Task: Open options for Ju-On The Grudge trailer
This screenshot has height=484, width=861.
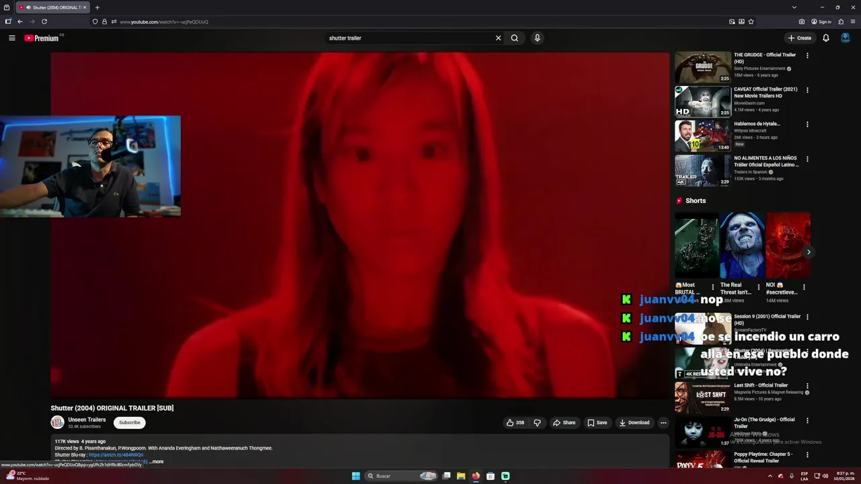Action: (807, 421)
